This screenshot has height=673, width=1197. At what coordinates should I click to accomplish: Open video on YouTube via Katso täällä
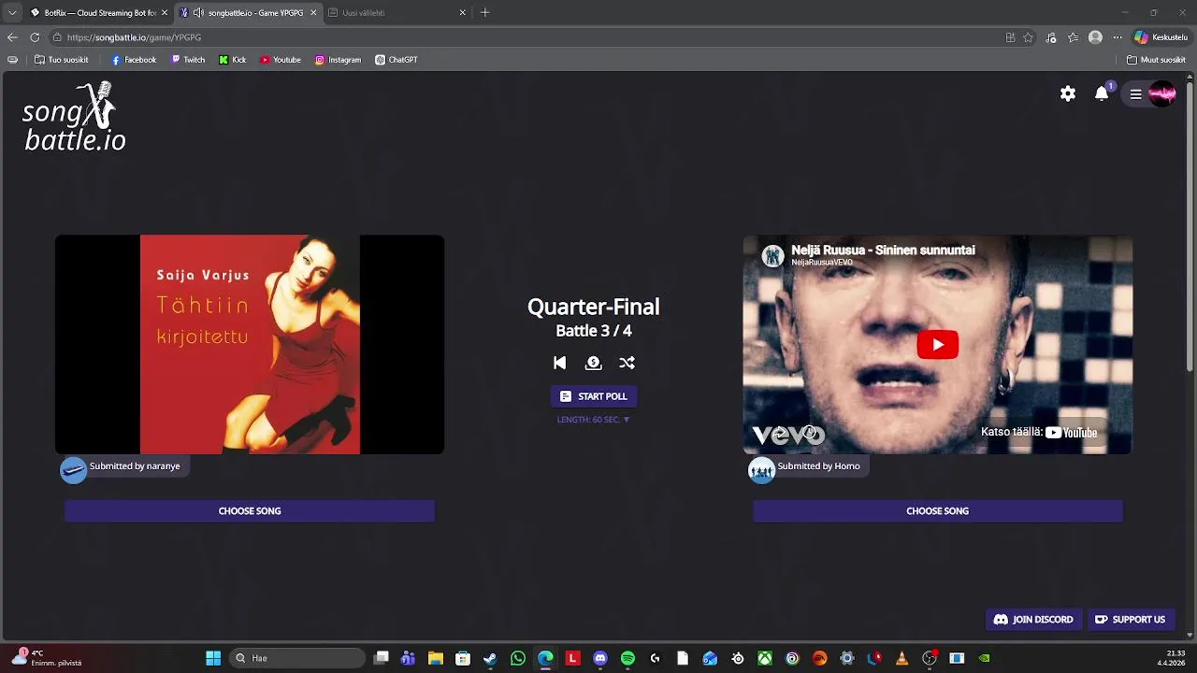click(x=1039, y=432)
